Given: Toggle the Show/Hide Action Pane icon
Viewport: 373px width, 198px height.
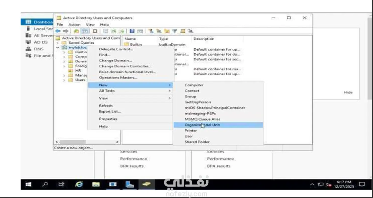Looking at the screenshot, I should pos(140,31).
